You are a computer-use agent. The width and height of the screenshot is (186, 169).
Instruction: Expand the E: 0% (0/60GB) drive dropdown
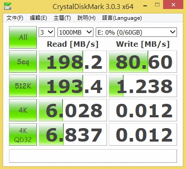click(x=136, y=32)
